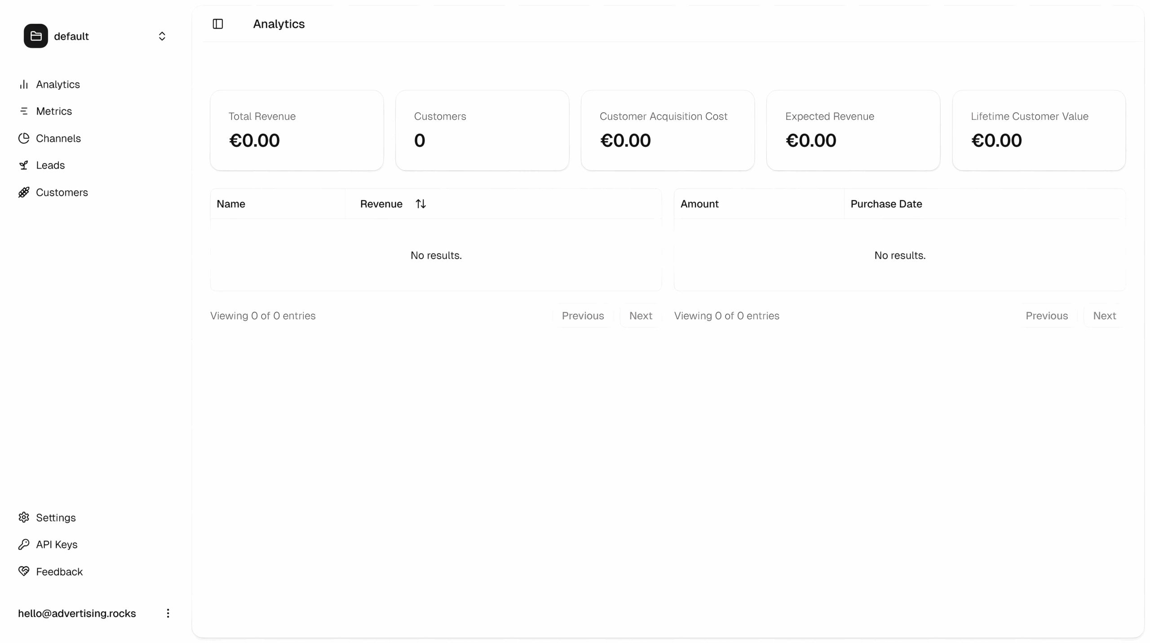Click the Settings gear icon
Image resolution: width=1150 pixels, height=643 pixels.
[24, 517]
